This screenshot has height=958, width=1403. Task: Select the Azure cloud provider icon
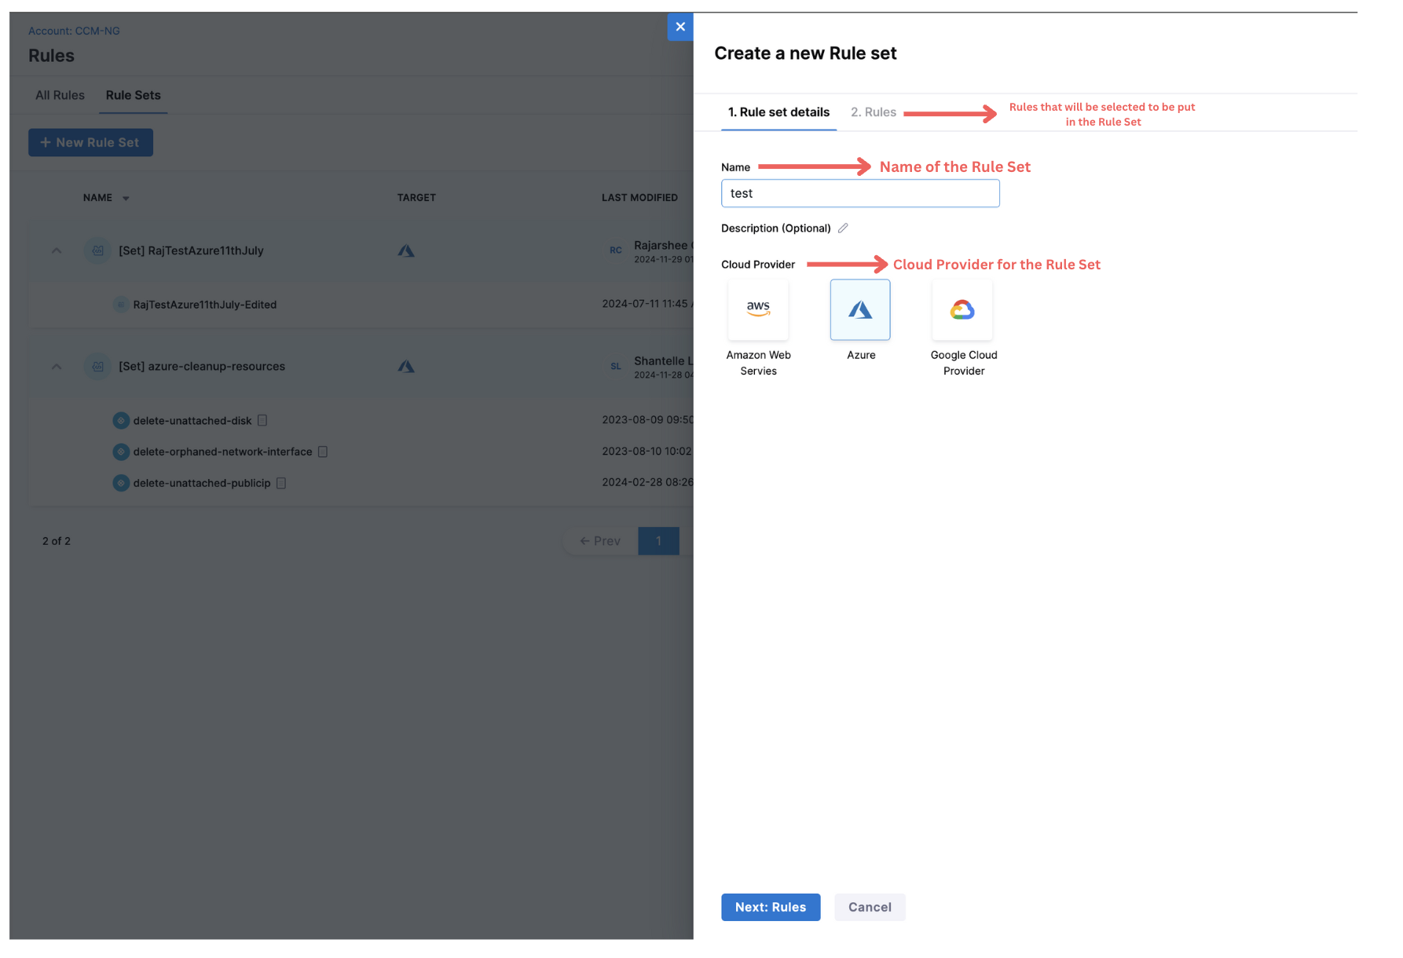pyautogui.click(x=859, y=309)
